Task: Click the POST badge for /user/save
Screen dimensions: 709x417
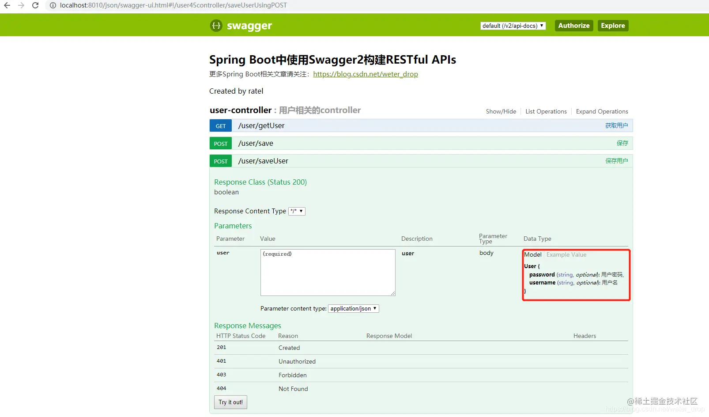Action: (x=221, y=144)
